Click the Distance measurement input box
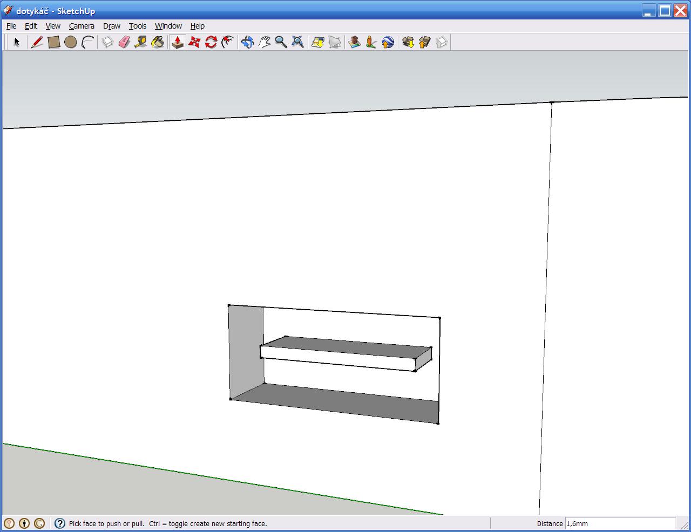This screenshot has height=532, width=691. [x=620, y=523]
